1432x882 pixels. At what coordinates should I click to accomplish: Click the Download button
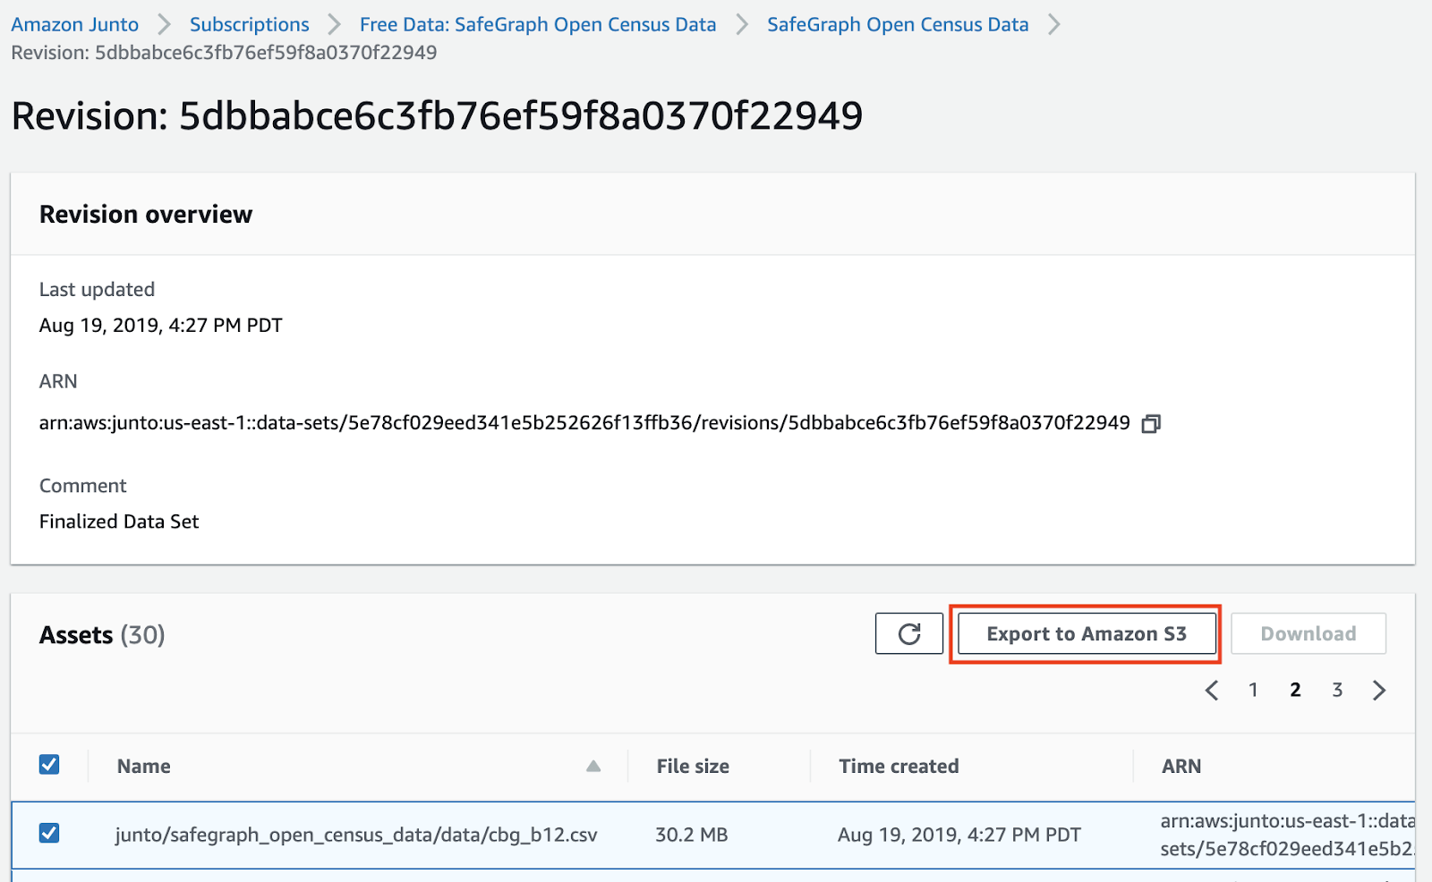pos(1308,634)
